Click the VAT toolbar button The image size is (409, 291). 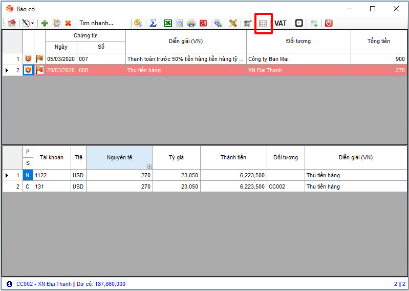tap(281, 23)
